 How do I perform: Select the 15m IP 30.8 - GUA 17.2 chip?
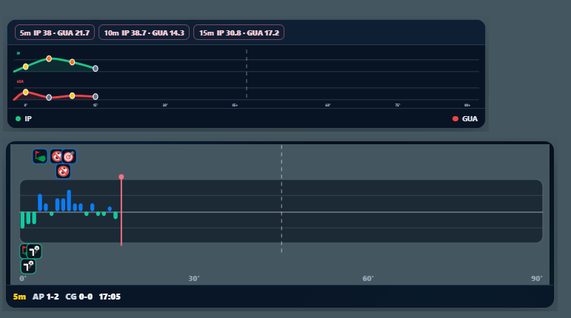238,33
